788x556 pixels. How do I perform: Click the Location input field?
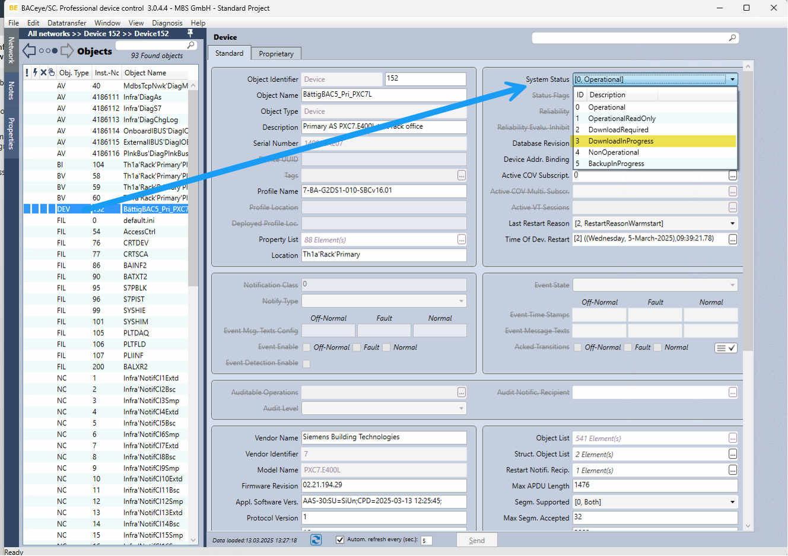383,255
